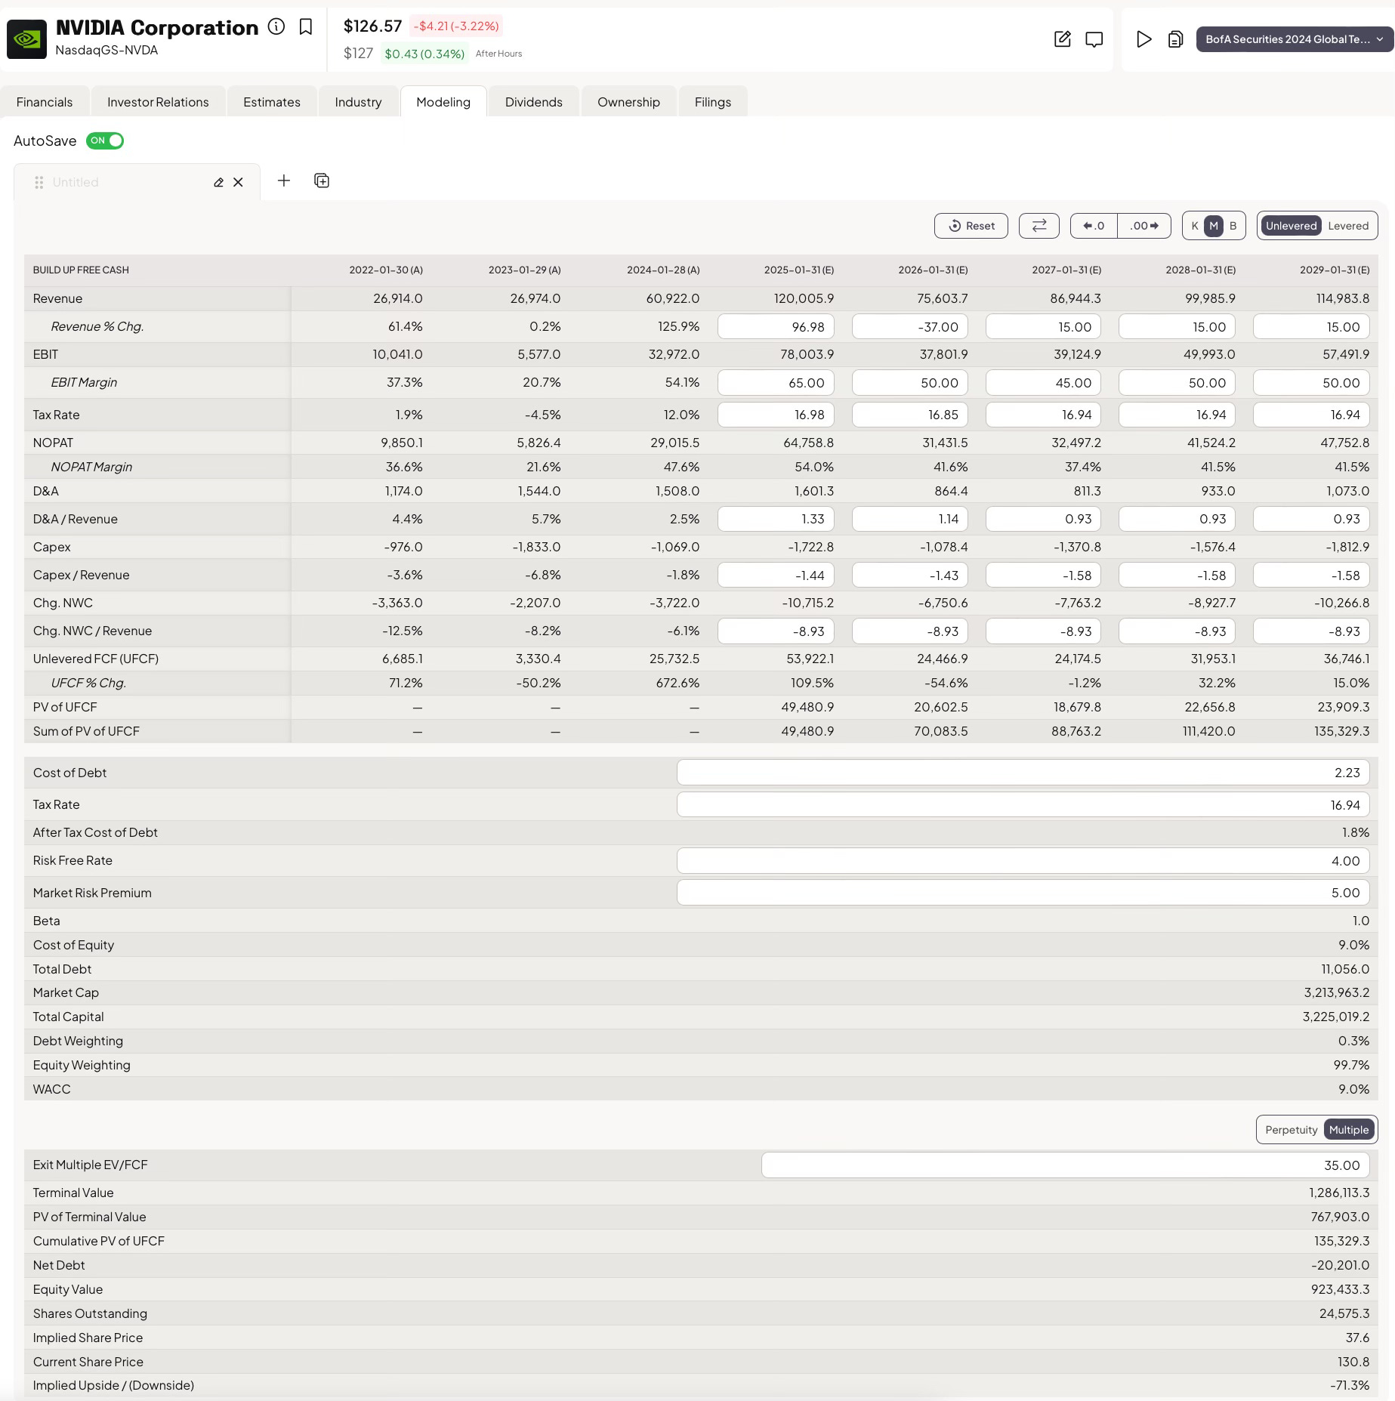Edit the WACC section Tax Rate 16.94
1395x1401 pixels.
[1023, 804]
